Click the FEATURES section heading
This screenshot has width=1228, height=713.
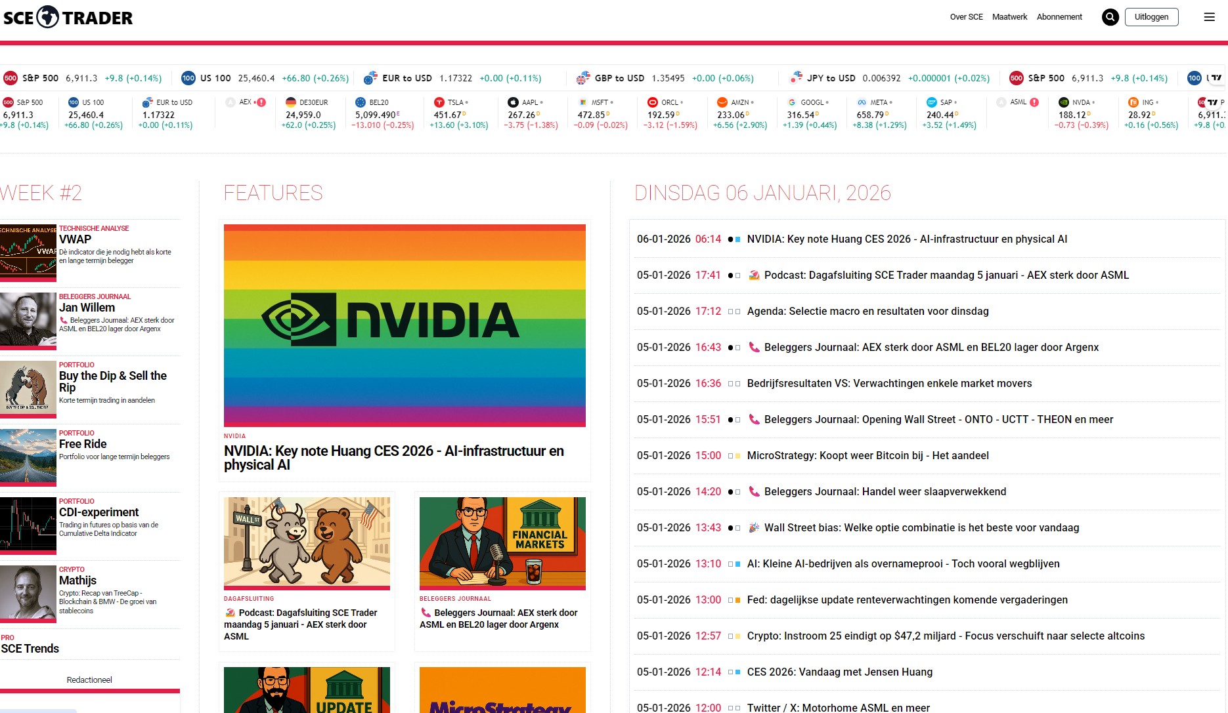coord(273,193)
